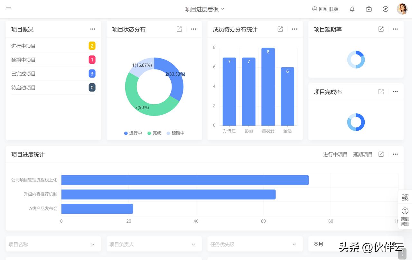Toggle 完成 legend item in chart
412x260 pixels.
[154, 133]
